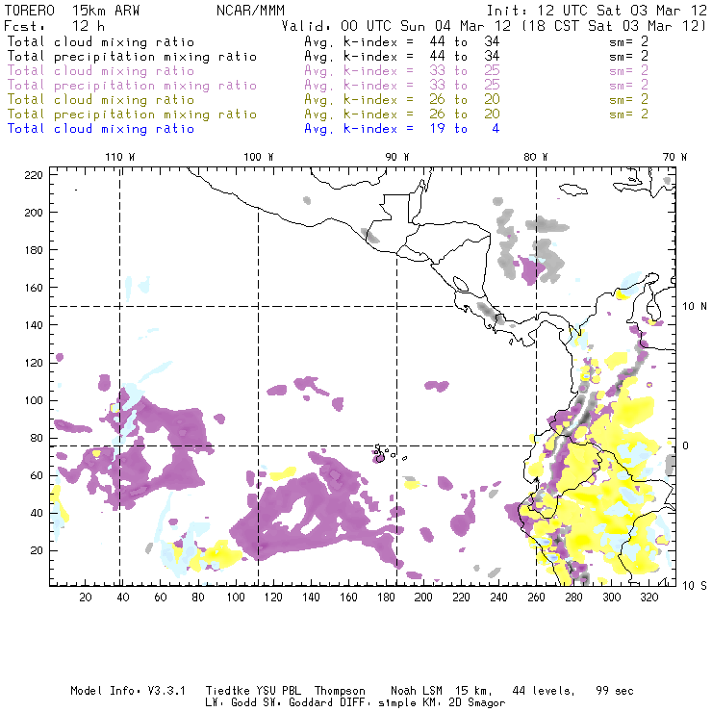Viewport: 712px width, 712px height.
Task: Click the Jamaica island outline on the map
Action: pyautogui.click(x=573, y=189)
